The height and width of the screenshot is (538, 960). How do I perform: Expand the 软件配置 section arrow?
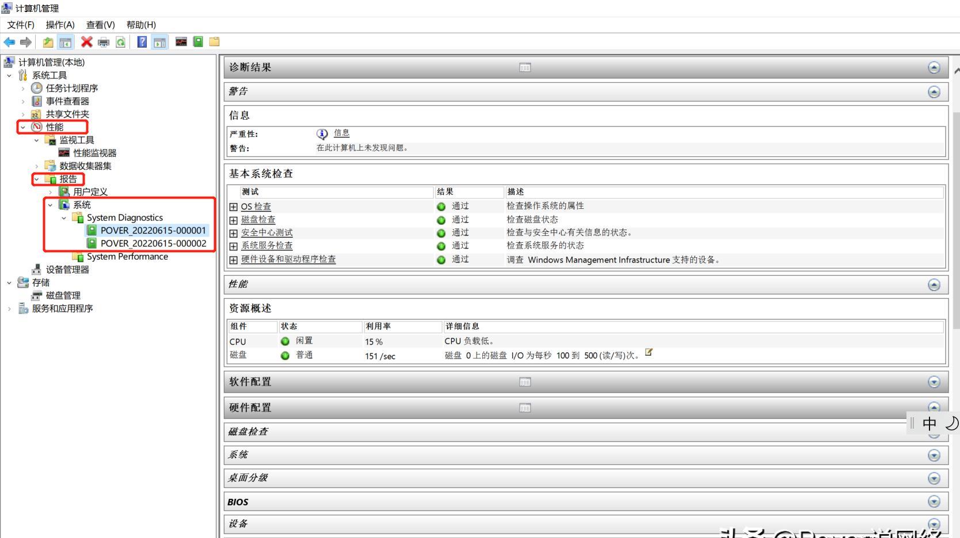coord(934,382)
